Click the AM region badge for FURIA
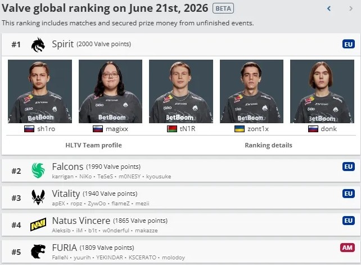The image size is (361, 265). pyautogui.click(x=348, y=248)
